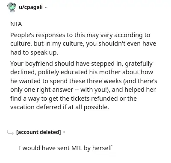Click the reply thread arrow icon

point(10,133)
